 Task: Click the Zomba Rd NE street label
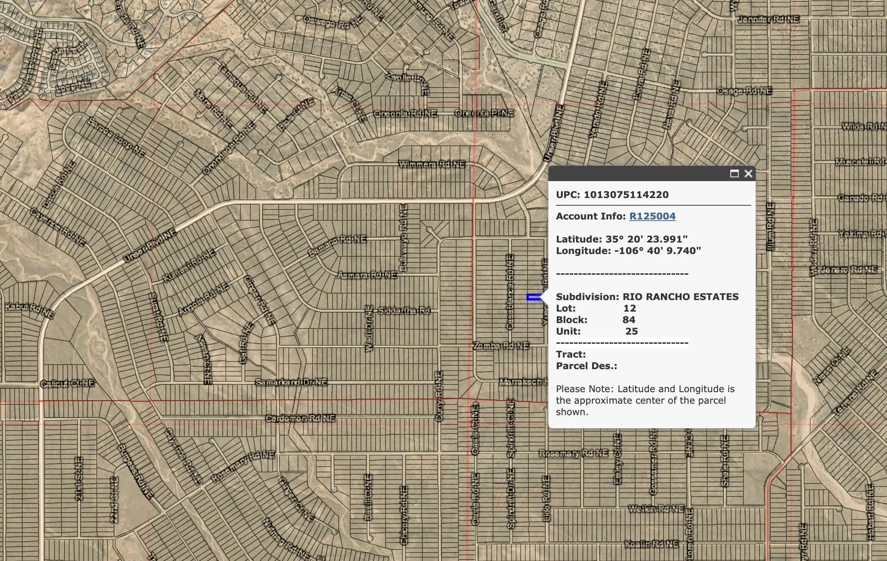pyautogui.click(x=501, y=346)
